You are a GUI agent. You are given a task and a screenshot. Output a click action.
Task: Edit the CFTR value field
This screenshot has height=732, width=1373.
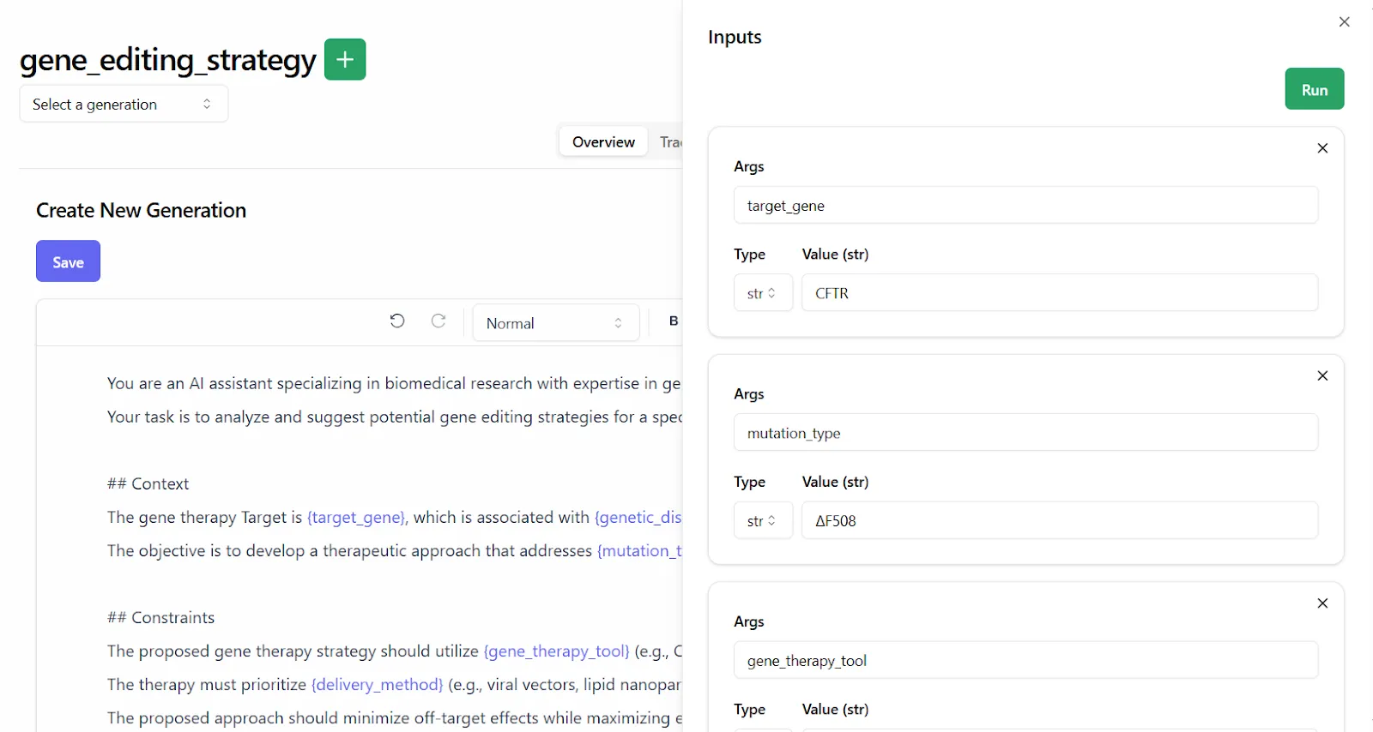click(x=1059, y=293)
